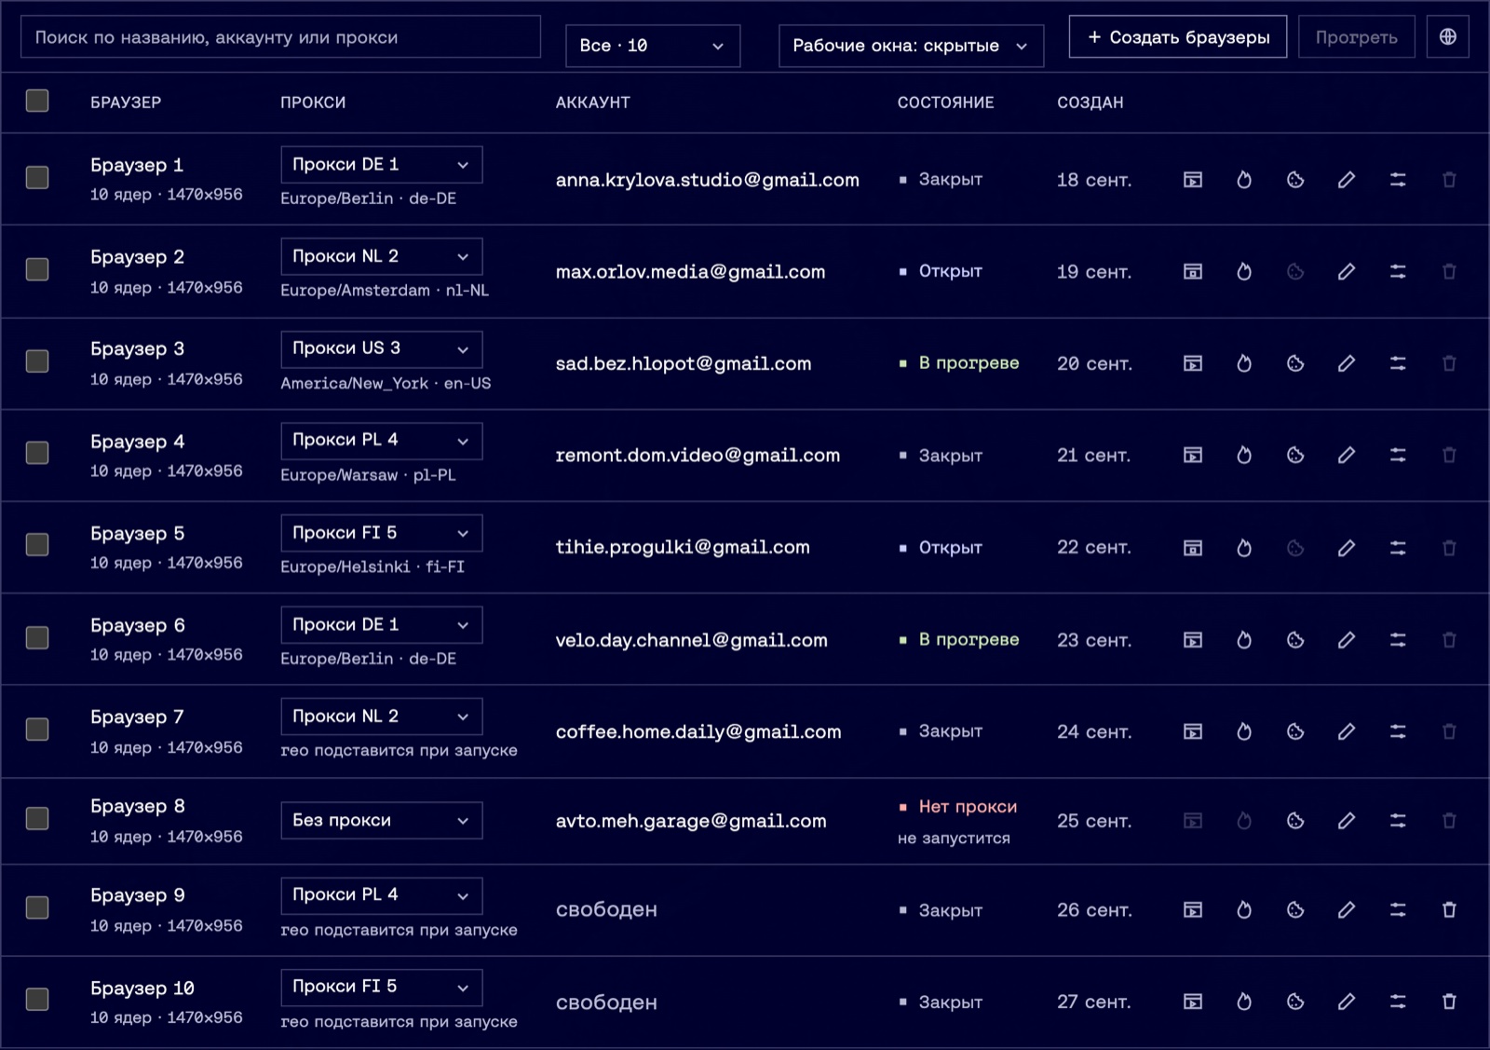Click the flame icon for Браузер 1
Image resolution: width=1490 pixels, height=1050 pixels.
point(1244,180)
